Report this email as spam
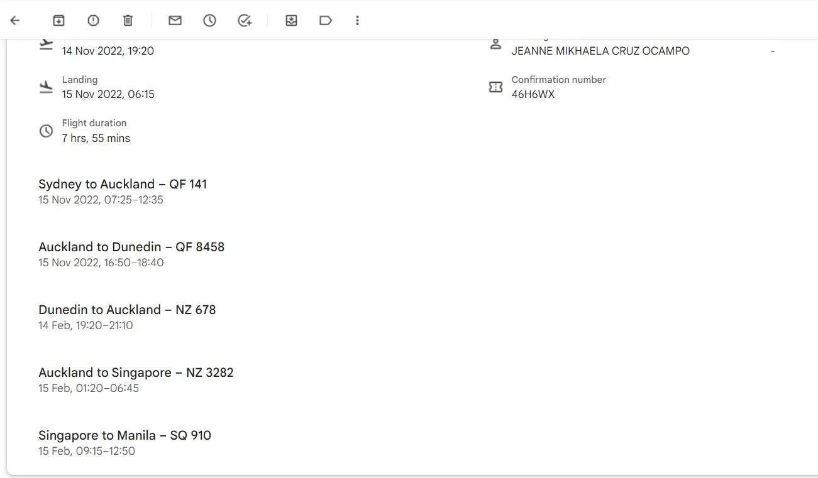The image size is (818, 478). pos(93,21)
